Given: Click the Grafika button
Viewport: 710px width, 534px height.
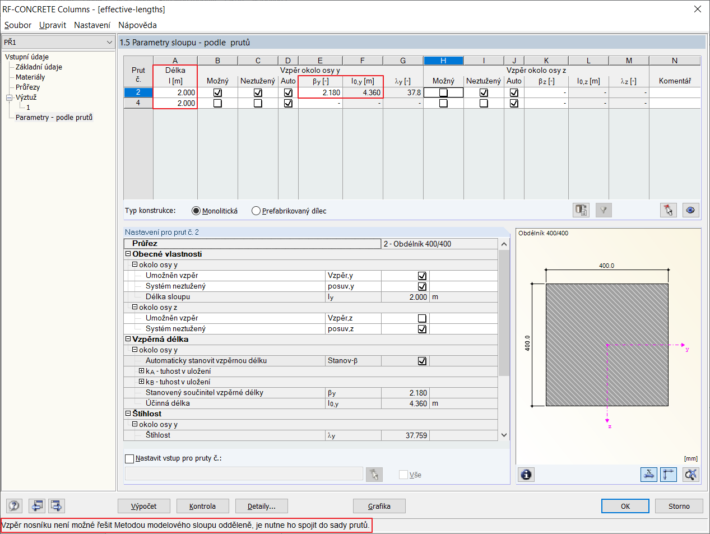Looking at the screenshot, I should [x=379, y=506].
